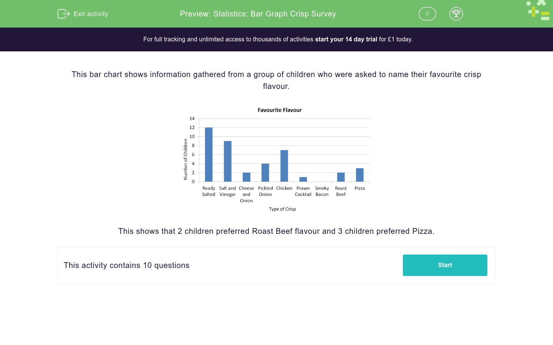This screenshot has width=553, height=345.
Task: Select the Smoky Bacon label on the axis
Action: [x=322, y=191]
